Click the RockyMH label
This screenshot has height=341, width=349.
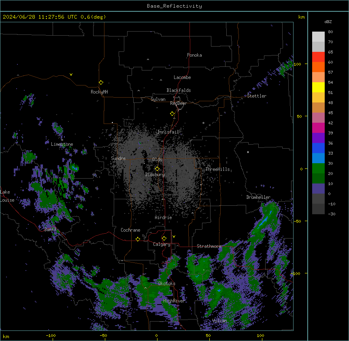click(x=99, y=92)
